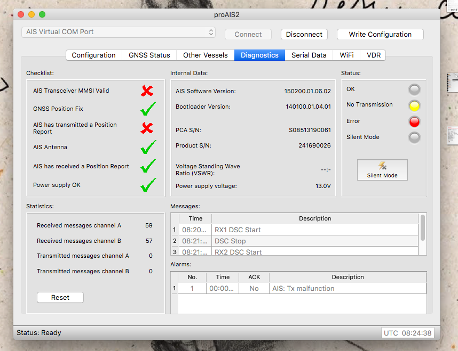Click the red Error indicator light
The image size is (458, 351).
[x=414, y=122]
